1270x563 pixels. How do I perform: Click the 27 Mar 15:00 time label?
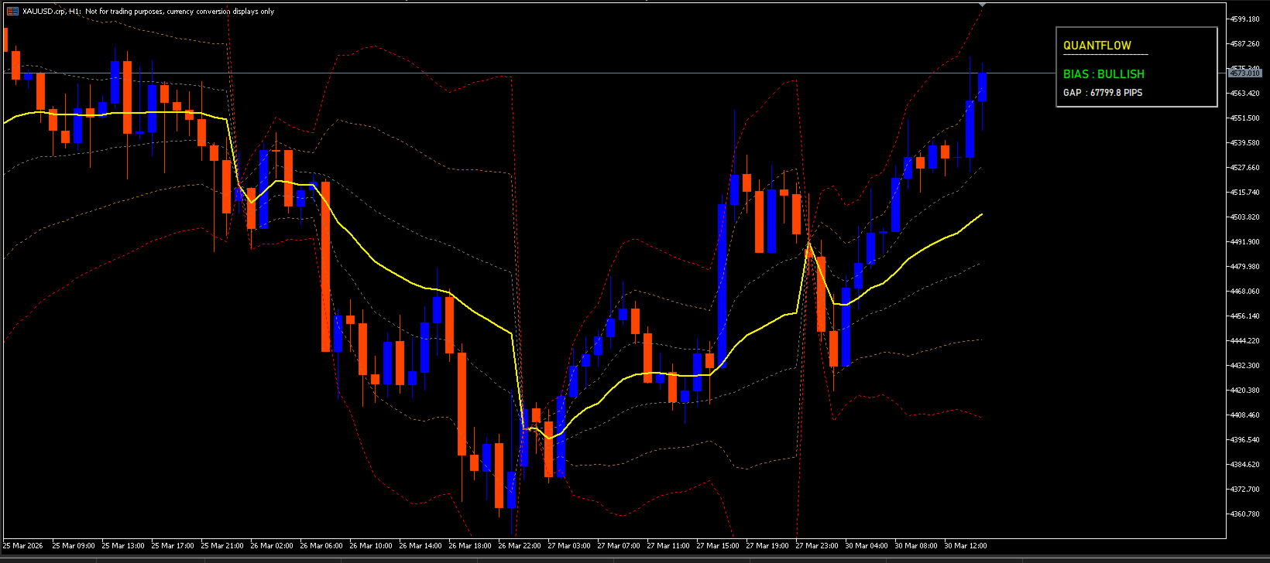(718, 546)
